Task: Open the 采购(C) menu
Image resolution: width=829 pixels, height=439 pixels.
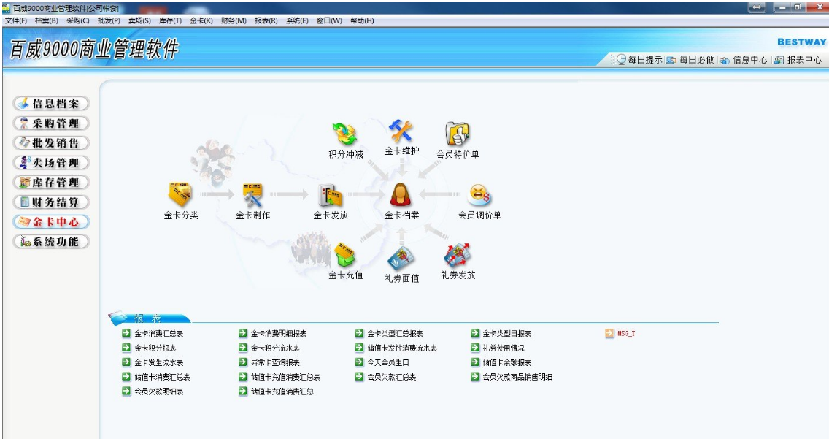Action: click(x=77, y=20)
